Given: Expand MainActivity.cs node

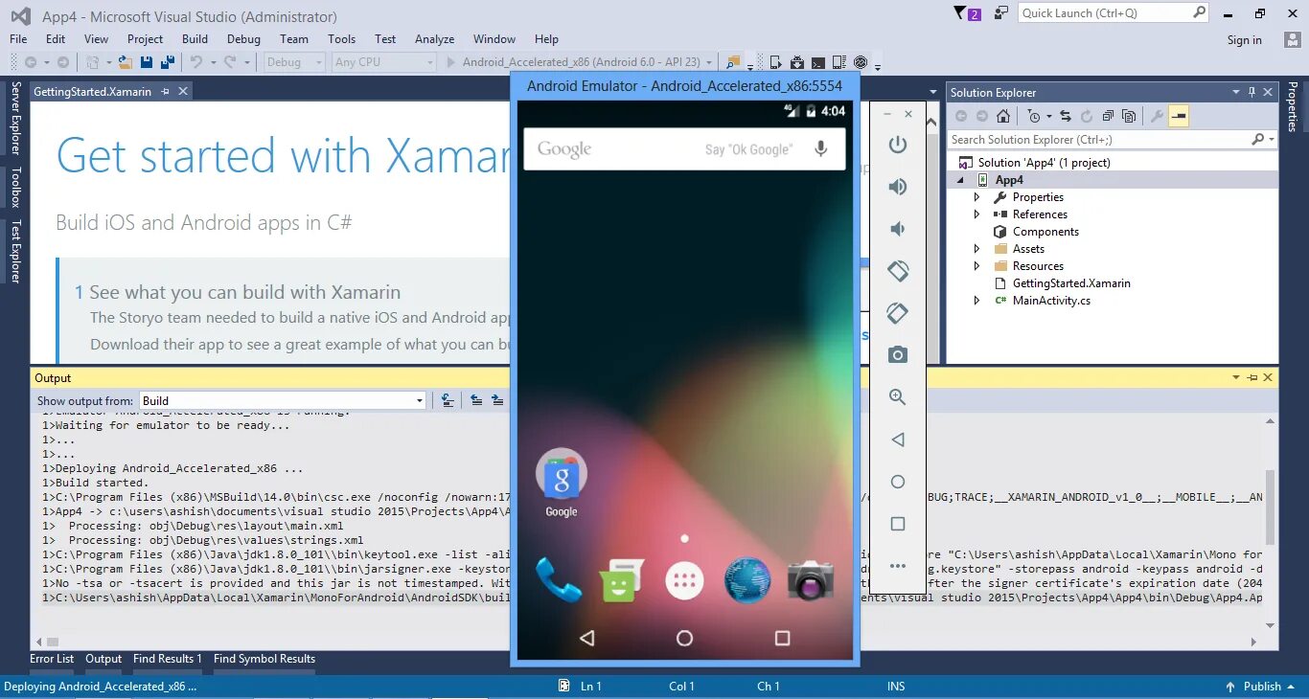Looking at the screenshot, I should 976,301.
